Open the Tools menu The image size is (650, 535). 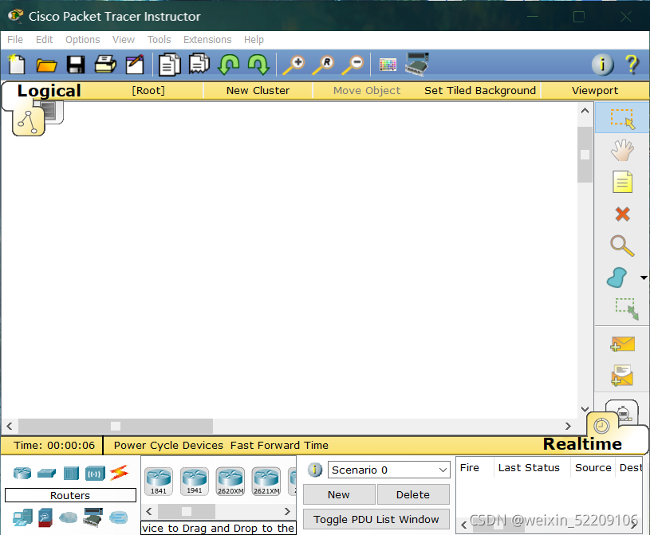(159, 39)
